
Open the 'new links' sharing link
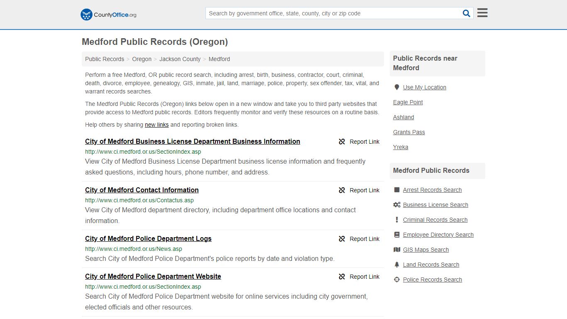(x=157, y=125)
